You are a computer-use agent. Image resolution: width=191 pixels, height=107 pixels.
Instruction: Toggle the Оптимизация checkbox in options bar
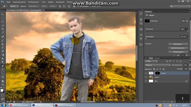[x=78, y=6]
